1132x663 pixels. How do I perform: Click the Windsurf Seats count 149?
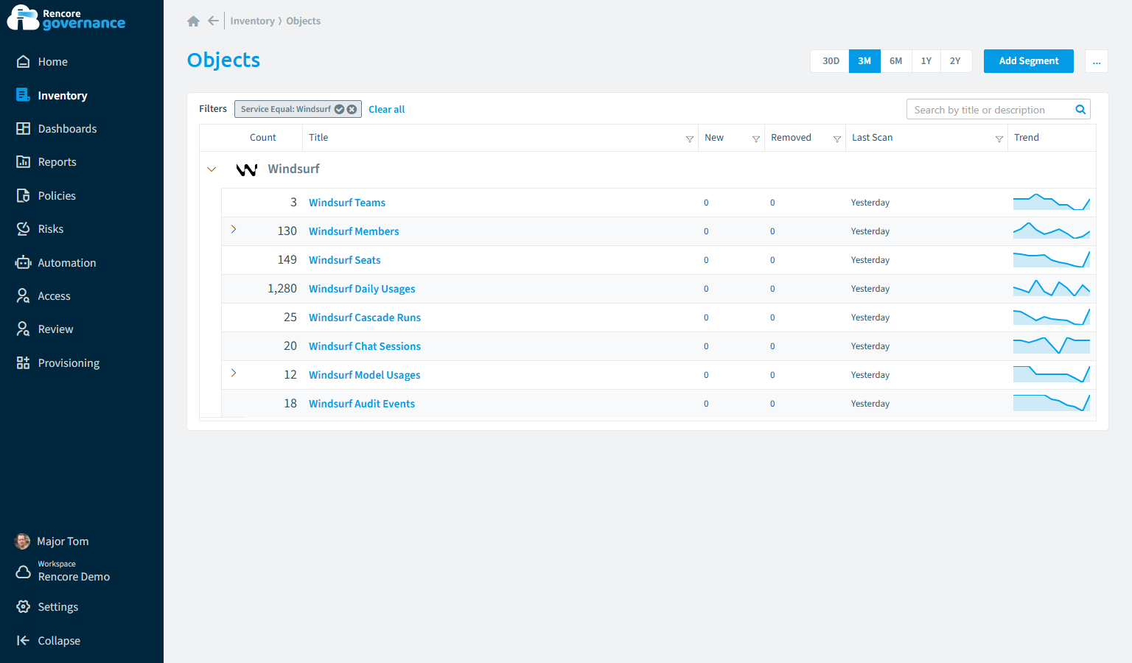click(x=287, y=260)
